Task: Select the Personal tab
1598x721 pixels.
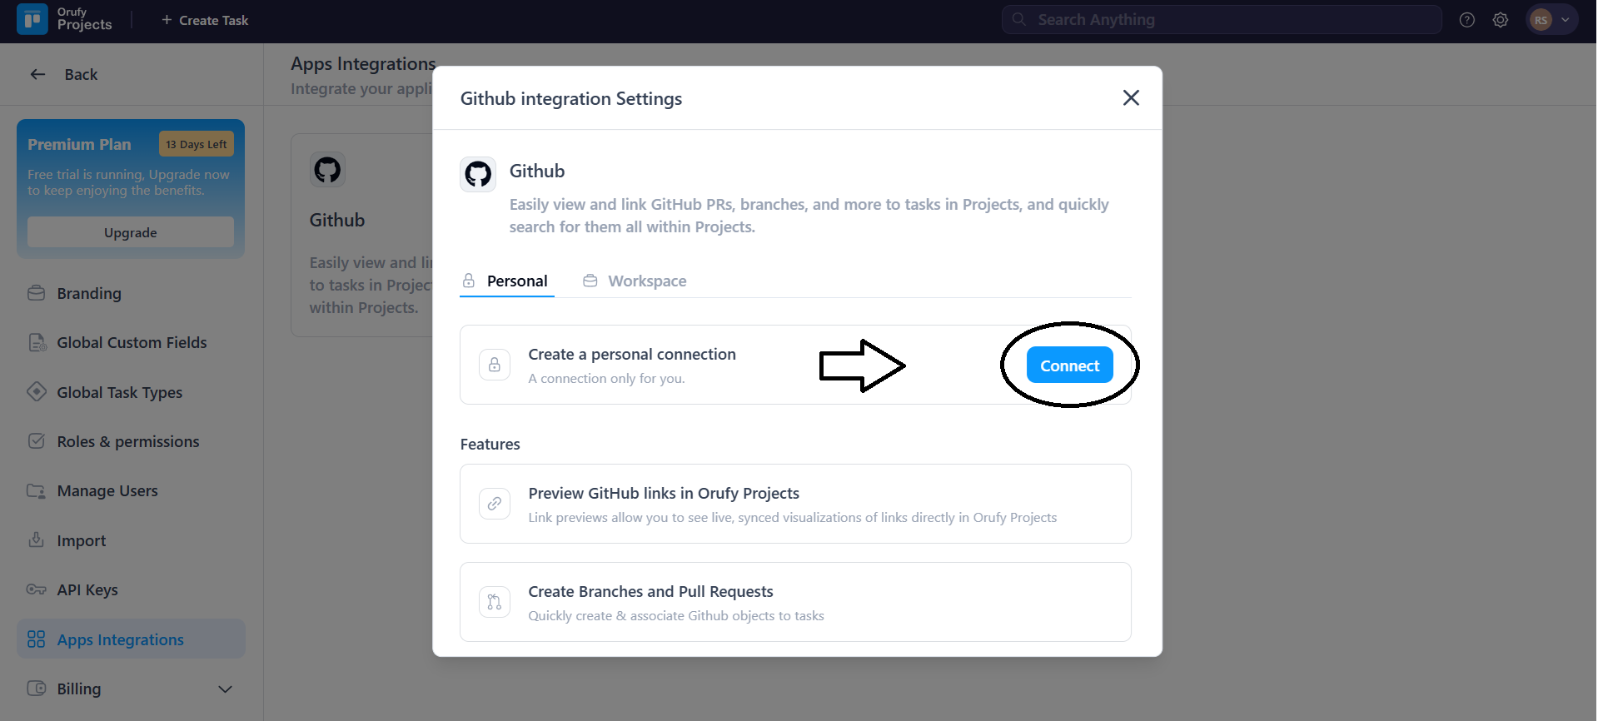Action: tap(506, 281)
